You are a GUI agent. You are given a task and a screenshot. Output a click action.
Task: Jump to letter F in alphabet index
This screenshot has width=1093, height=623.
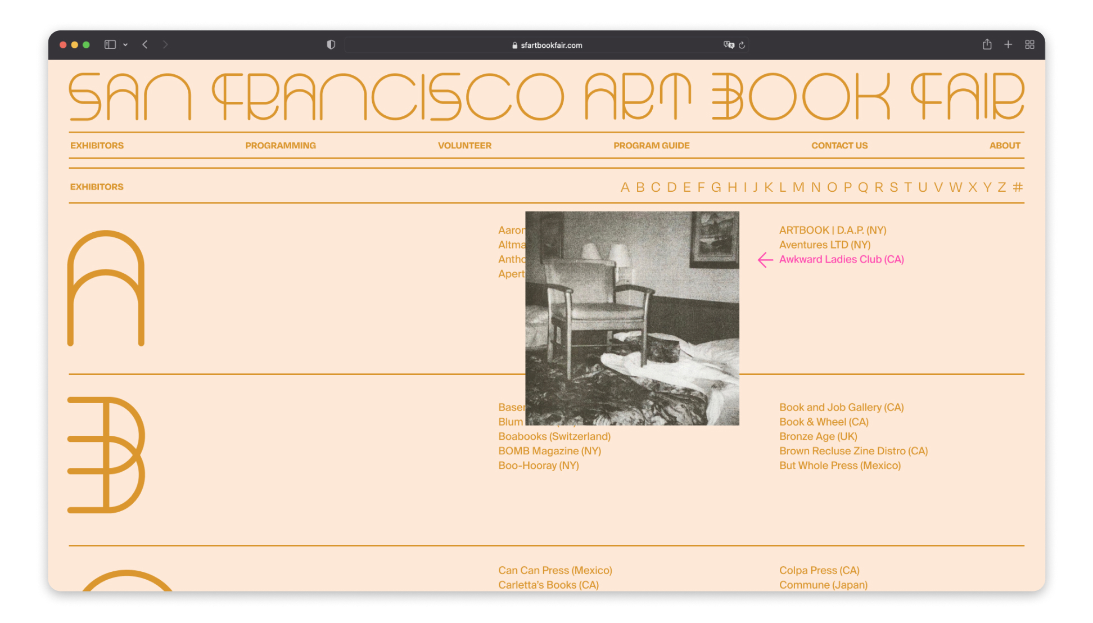coord(701,187)
